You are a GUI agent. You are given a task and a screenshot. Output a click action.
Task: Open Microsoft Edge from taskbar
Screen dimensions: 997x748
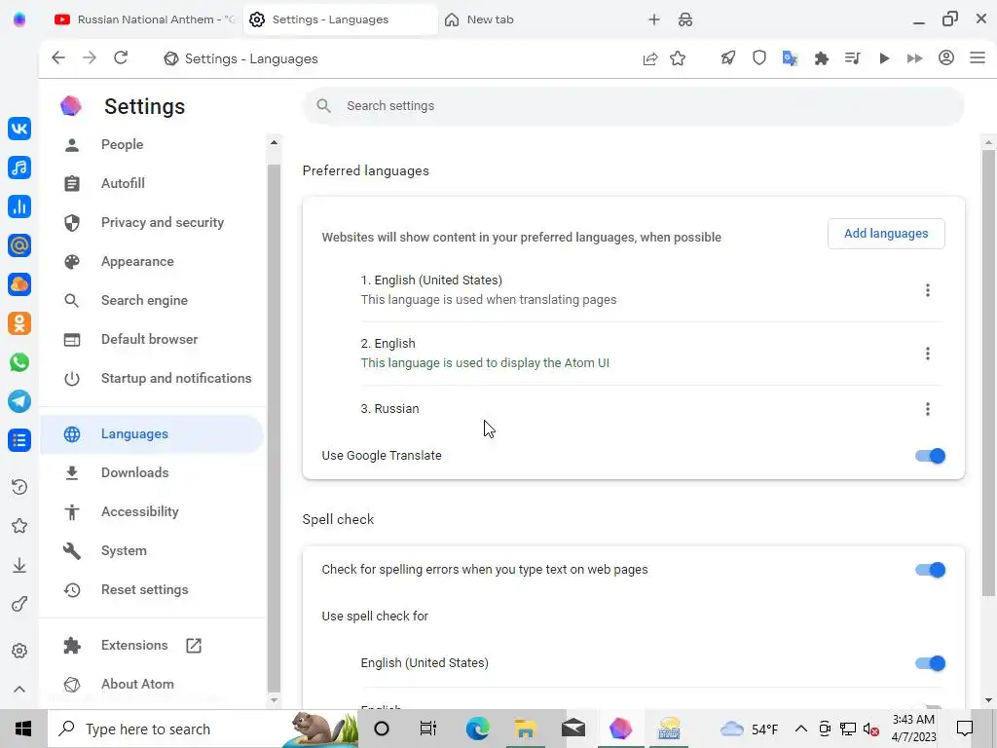[x=477, y=729]
